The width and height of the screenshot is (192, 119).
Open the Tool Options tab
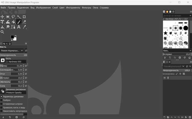(x=1, y=44)
